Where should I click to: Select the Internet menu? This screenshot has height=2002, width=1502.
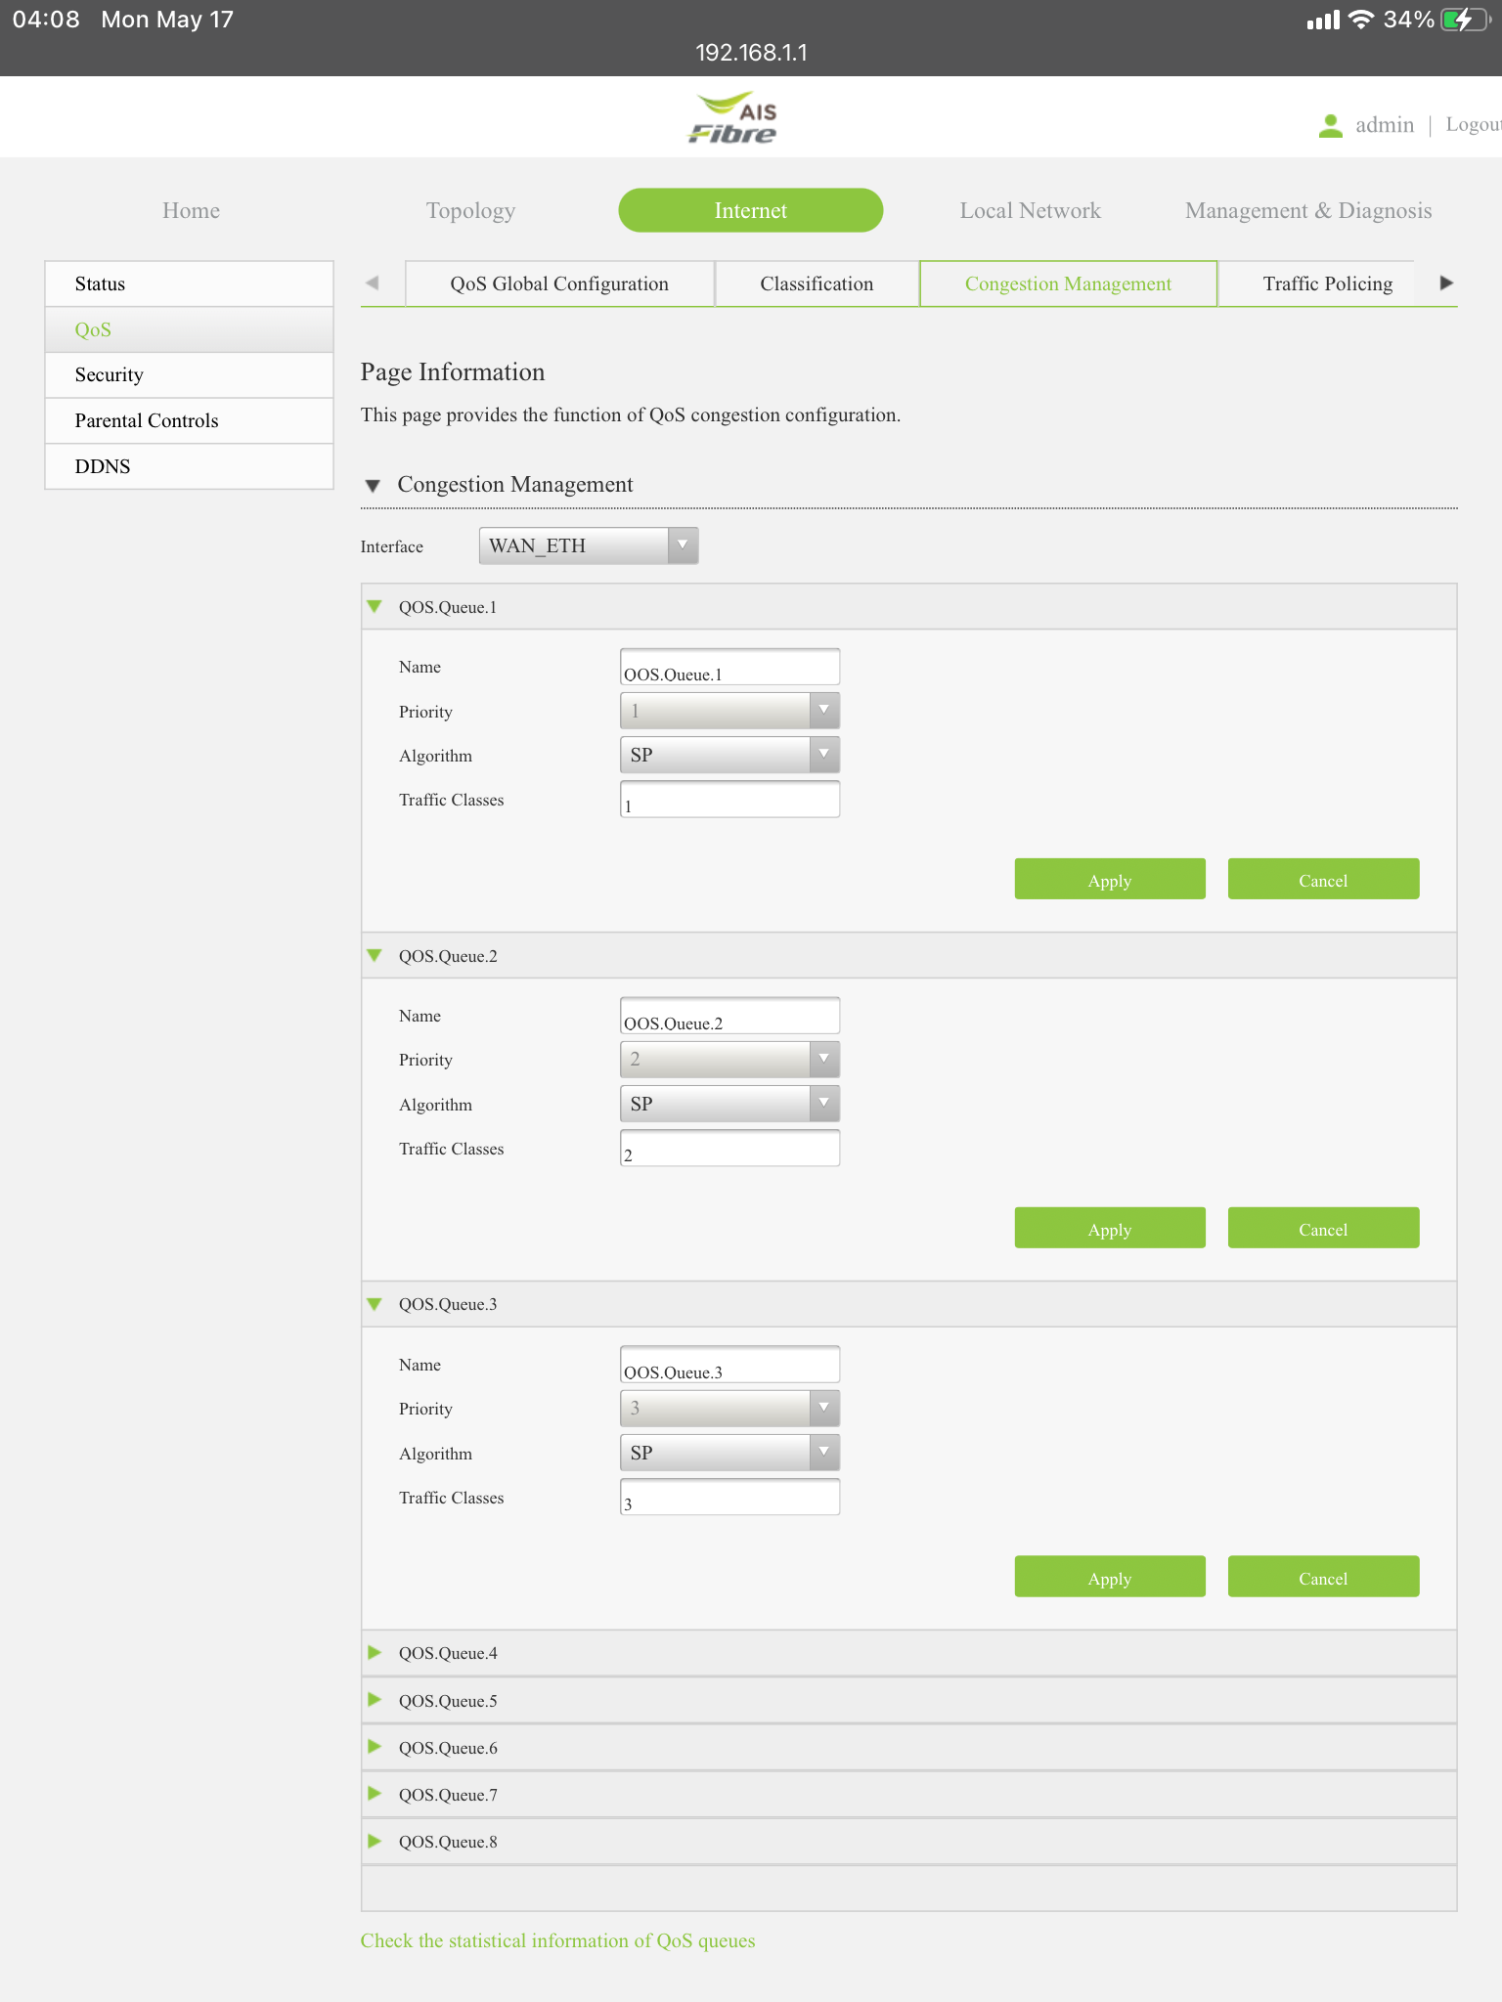[x=751, y=210]
